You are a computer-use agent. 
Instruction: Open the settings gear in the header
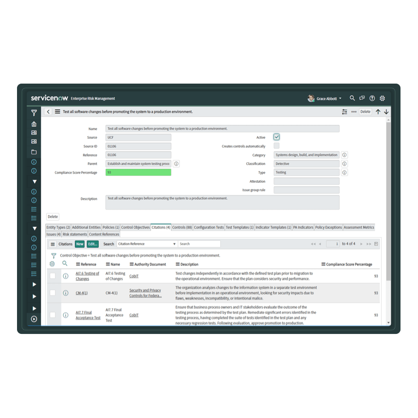(x=382, y=98)
